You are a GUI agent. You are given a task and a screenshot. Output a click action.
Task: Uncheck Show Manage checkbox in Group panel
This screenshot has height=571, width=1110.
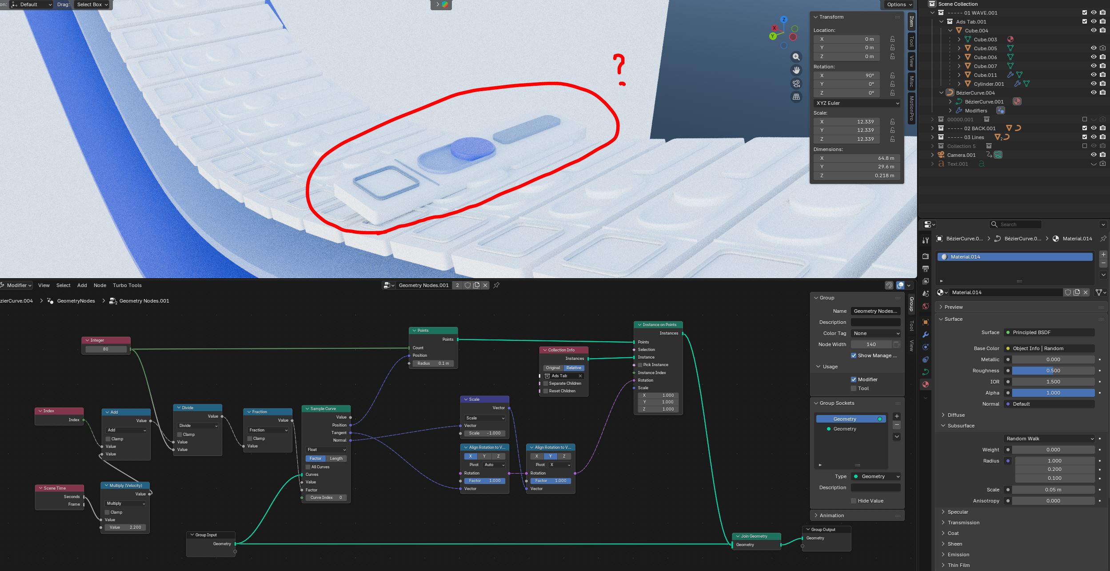coord(854,355)
